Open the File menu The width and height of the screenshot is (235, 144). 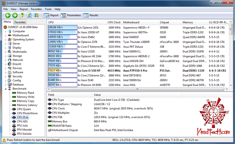(6, 9)
